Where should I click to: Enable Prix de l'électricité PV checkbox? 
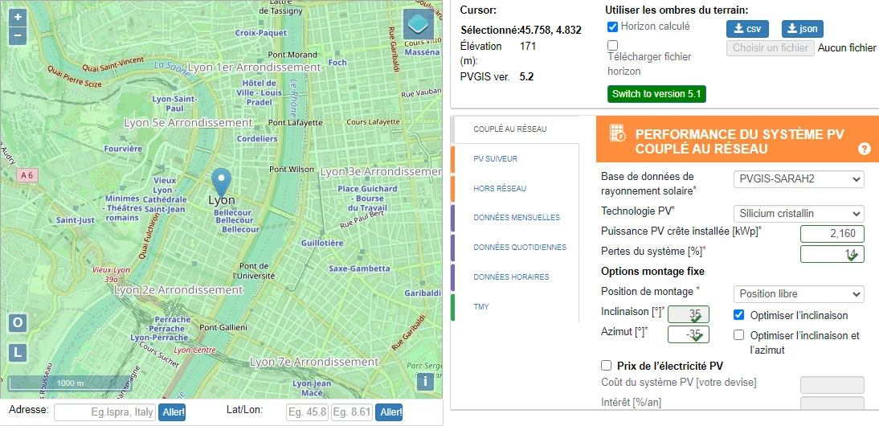tap(606, 366)
